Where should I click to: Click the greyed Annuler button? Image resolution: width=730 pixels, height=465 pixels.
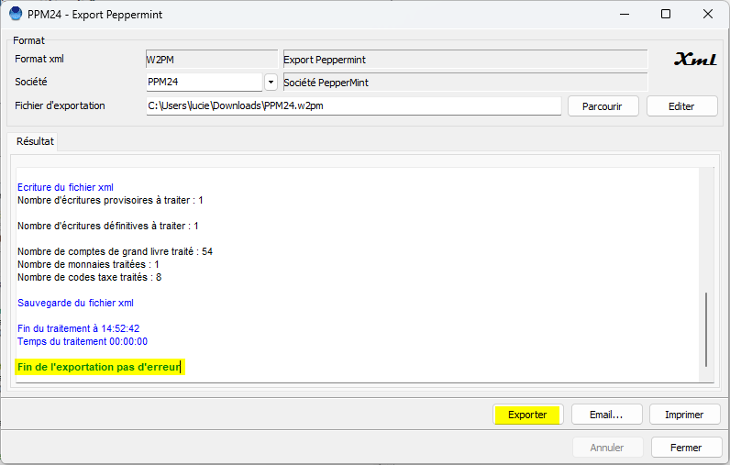[607, 448]
